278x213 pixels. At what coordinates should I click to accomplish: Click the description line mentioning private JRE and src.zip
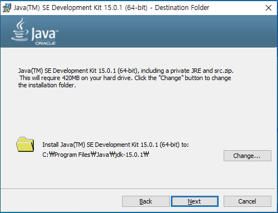point(126,71)
